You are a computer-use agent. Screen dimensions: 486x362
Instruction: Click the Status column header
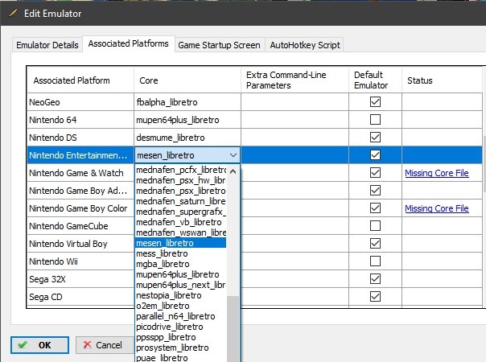point(443,80)
